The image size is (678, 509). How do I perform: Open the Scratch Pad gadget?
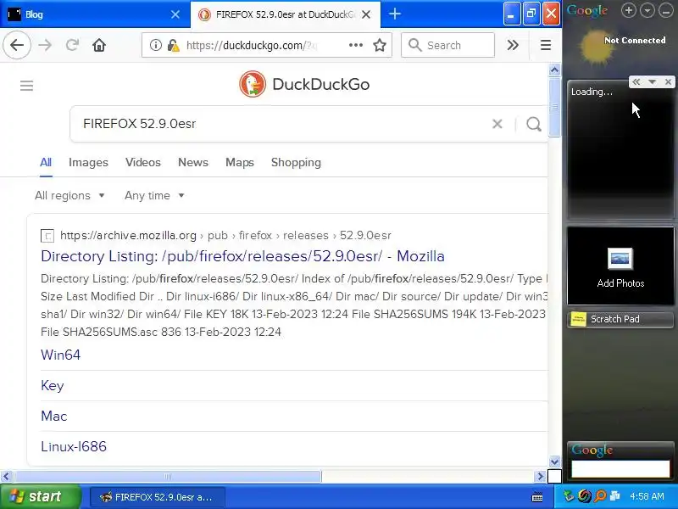click(x=620, y=320)
